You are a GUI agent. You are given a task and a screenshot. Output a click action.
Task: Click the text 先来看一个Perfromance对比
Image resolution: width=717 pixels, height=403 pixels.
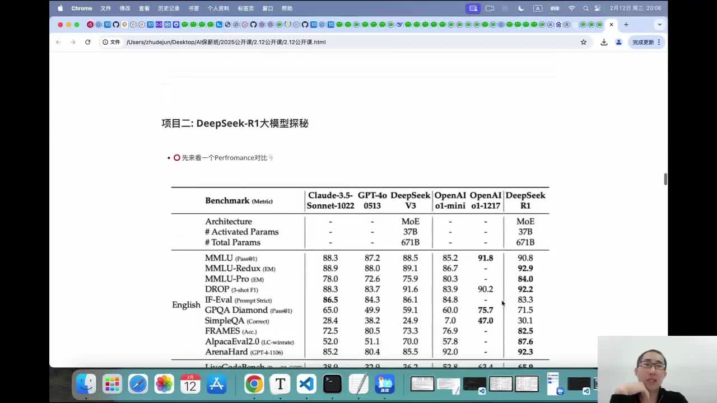[224, 158]
